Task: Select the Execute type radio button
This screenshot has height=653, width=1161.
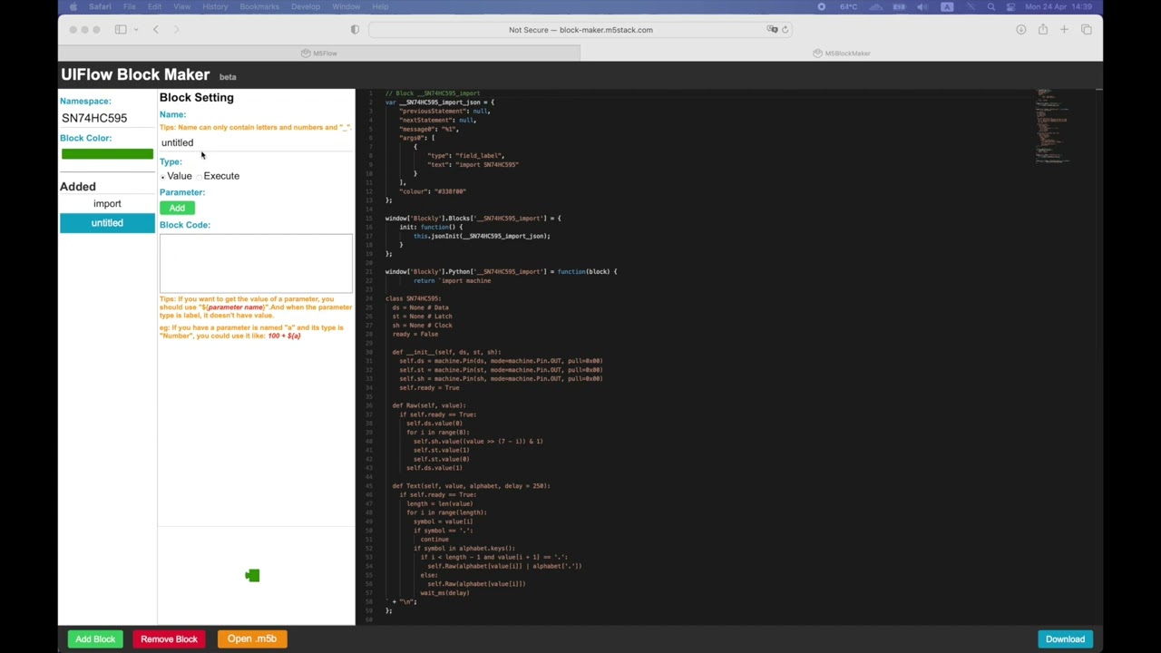Action: 199,176
